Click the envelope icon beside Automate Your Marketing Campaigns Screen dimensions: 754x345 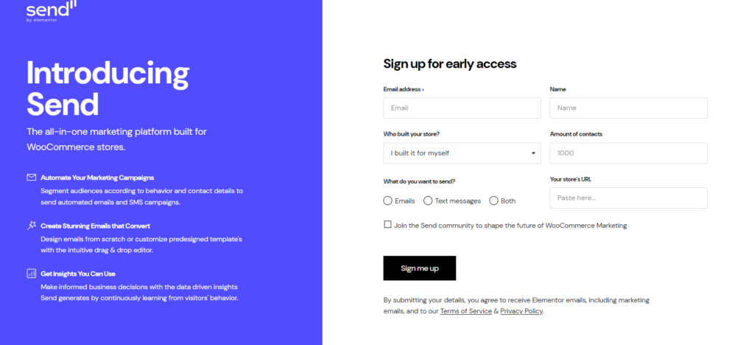(31, 178)
